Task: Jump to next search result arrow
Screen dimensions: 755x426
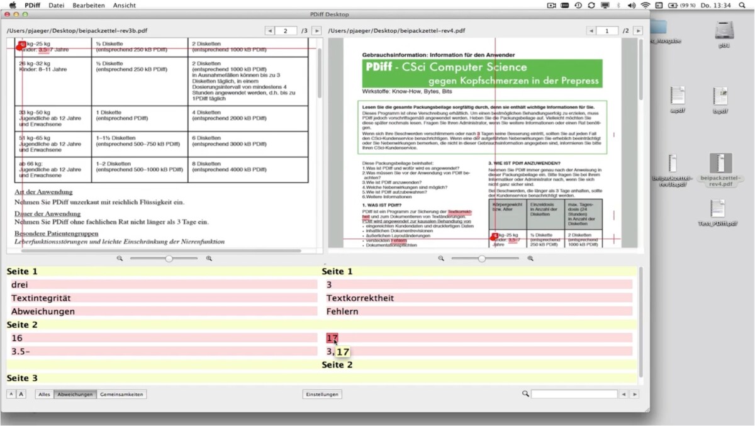Action: click(x=634, y=394)
